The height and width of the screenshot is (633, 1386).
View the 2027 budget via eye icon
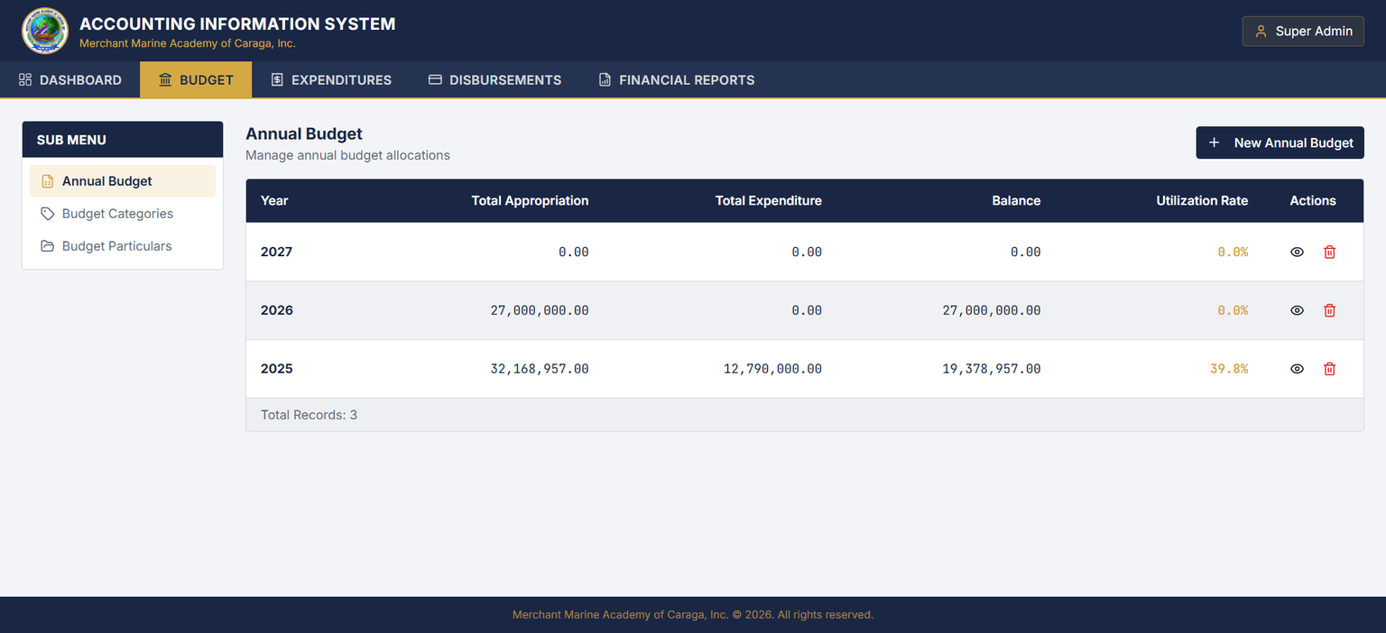point(1297,252)
